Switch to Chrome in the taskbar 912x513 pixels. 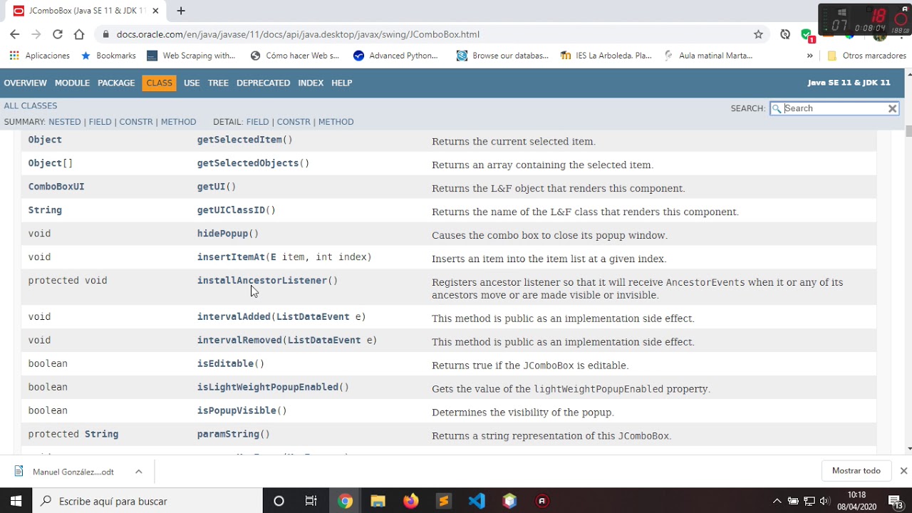pos(345,501)
